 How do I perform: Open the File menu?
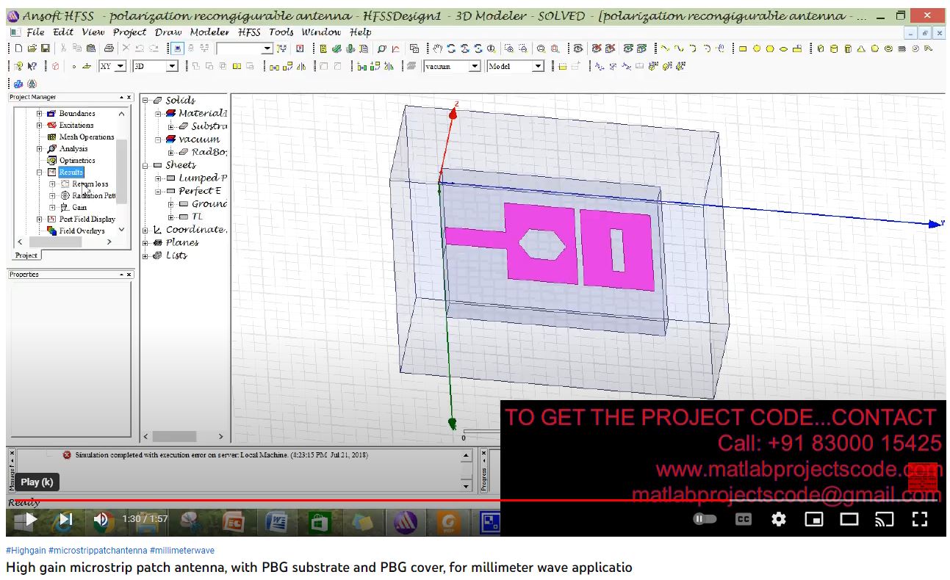point(35,32)
